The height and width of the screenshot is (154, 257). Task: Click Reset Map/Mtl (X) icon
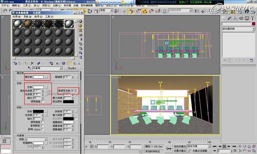(32, 63)
